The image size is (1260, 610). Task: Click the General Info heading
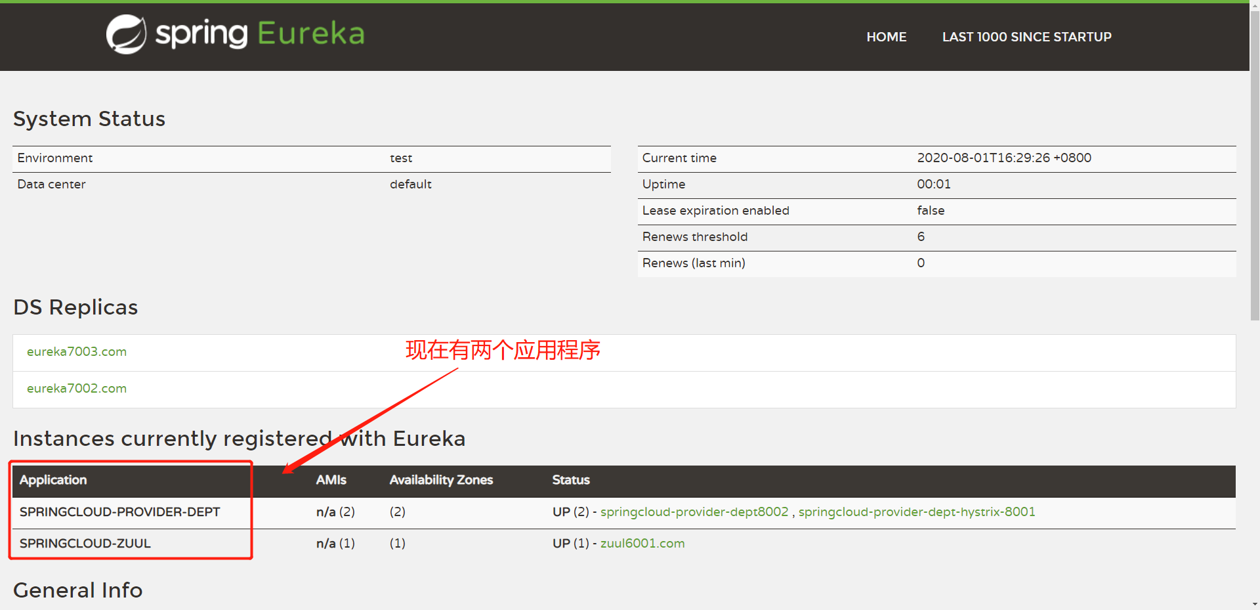tap(77, 590)
